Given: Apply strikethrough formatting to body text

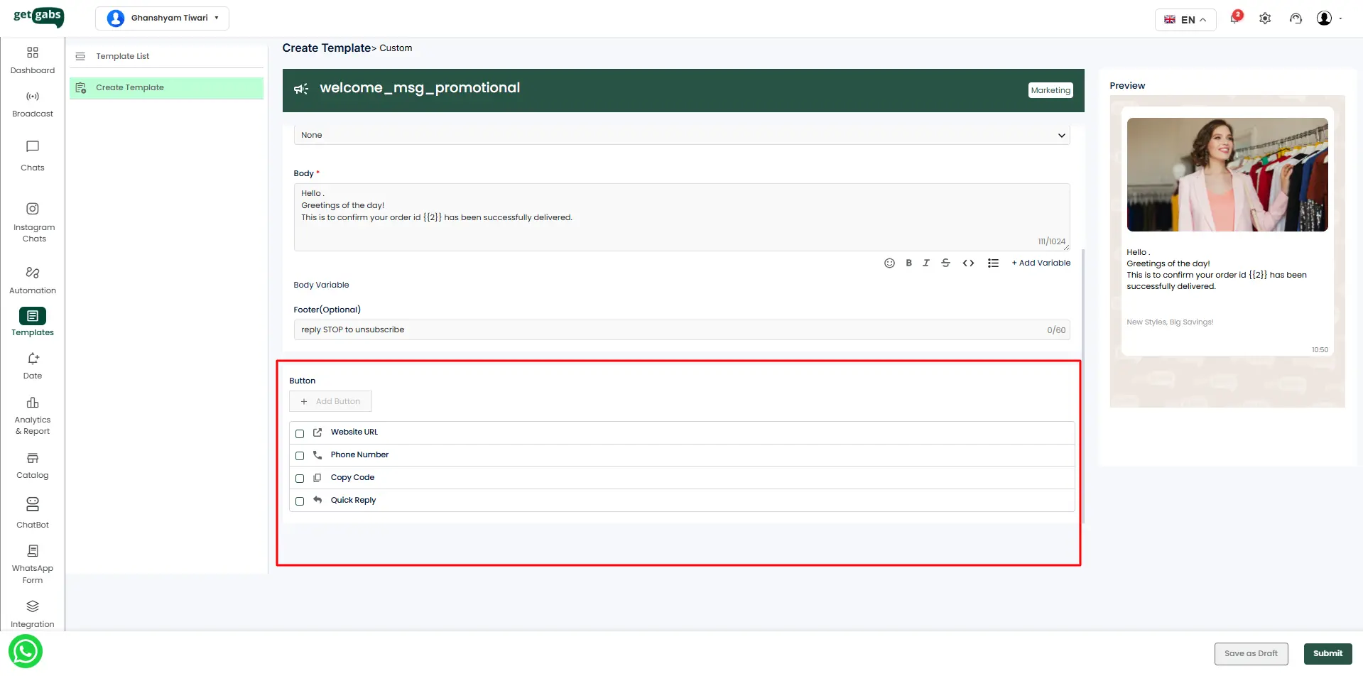Looking at the screenshot, I should (945, 263).
